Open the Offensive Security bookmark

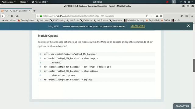pyautogui.click(x=134, y=20)
